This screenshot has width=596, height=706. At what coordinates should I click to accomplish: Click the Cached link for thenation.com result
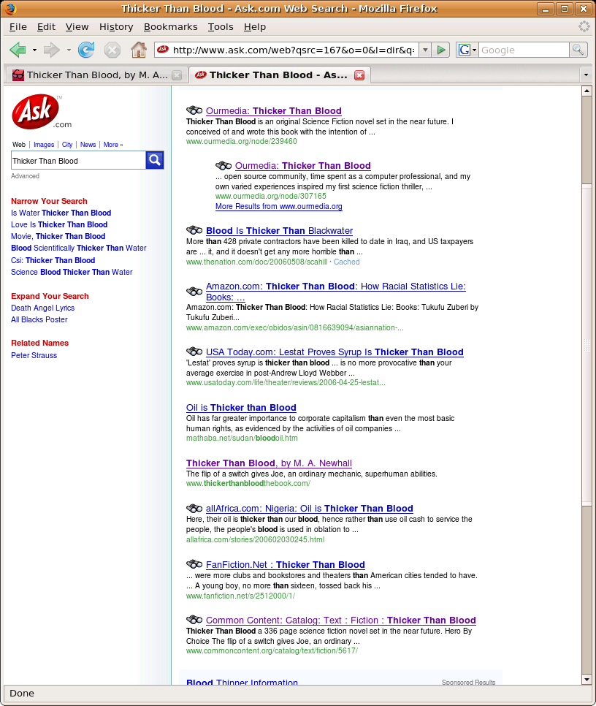click(x=347, y=262)
